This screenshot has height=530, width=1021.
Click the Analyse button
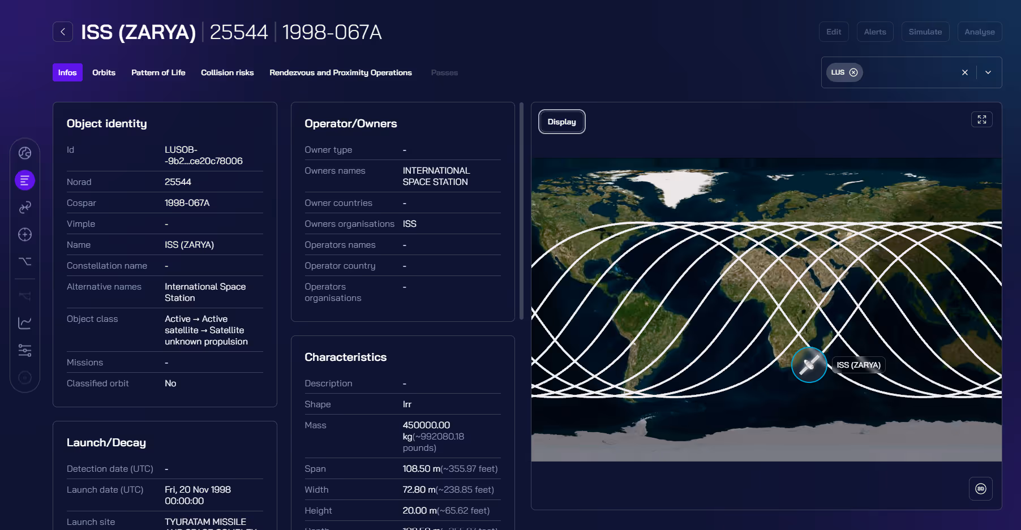pyautogui.click(x=980, y=32)
